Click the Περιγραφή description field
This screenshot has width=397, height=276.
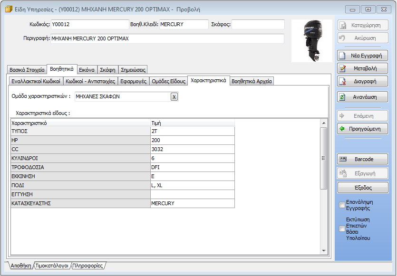167,38
